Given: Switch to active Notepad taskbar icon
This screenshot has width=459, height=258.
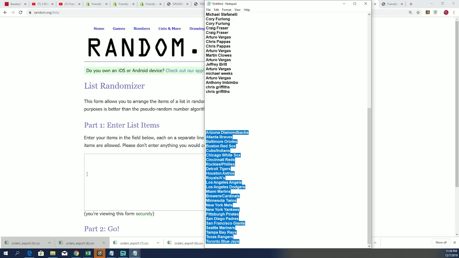Looking at the screenshot, I should click(x=134, y=253).
